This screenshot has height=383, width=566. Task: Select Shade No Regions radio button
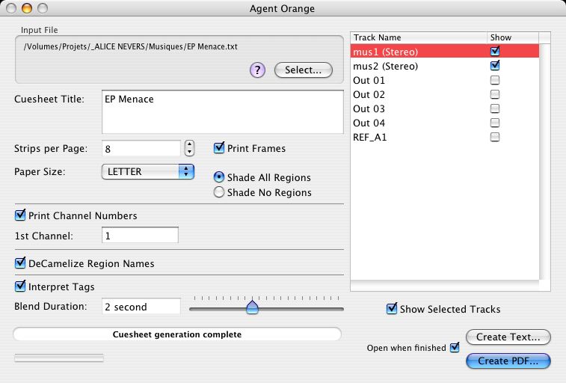219,192
